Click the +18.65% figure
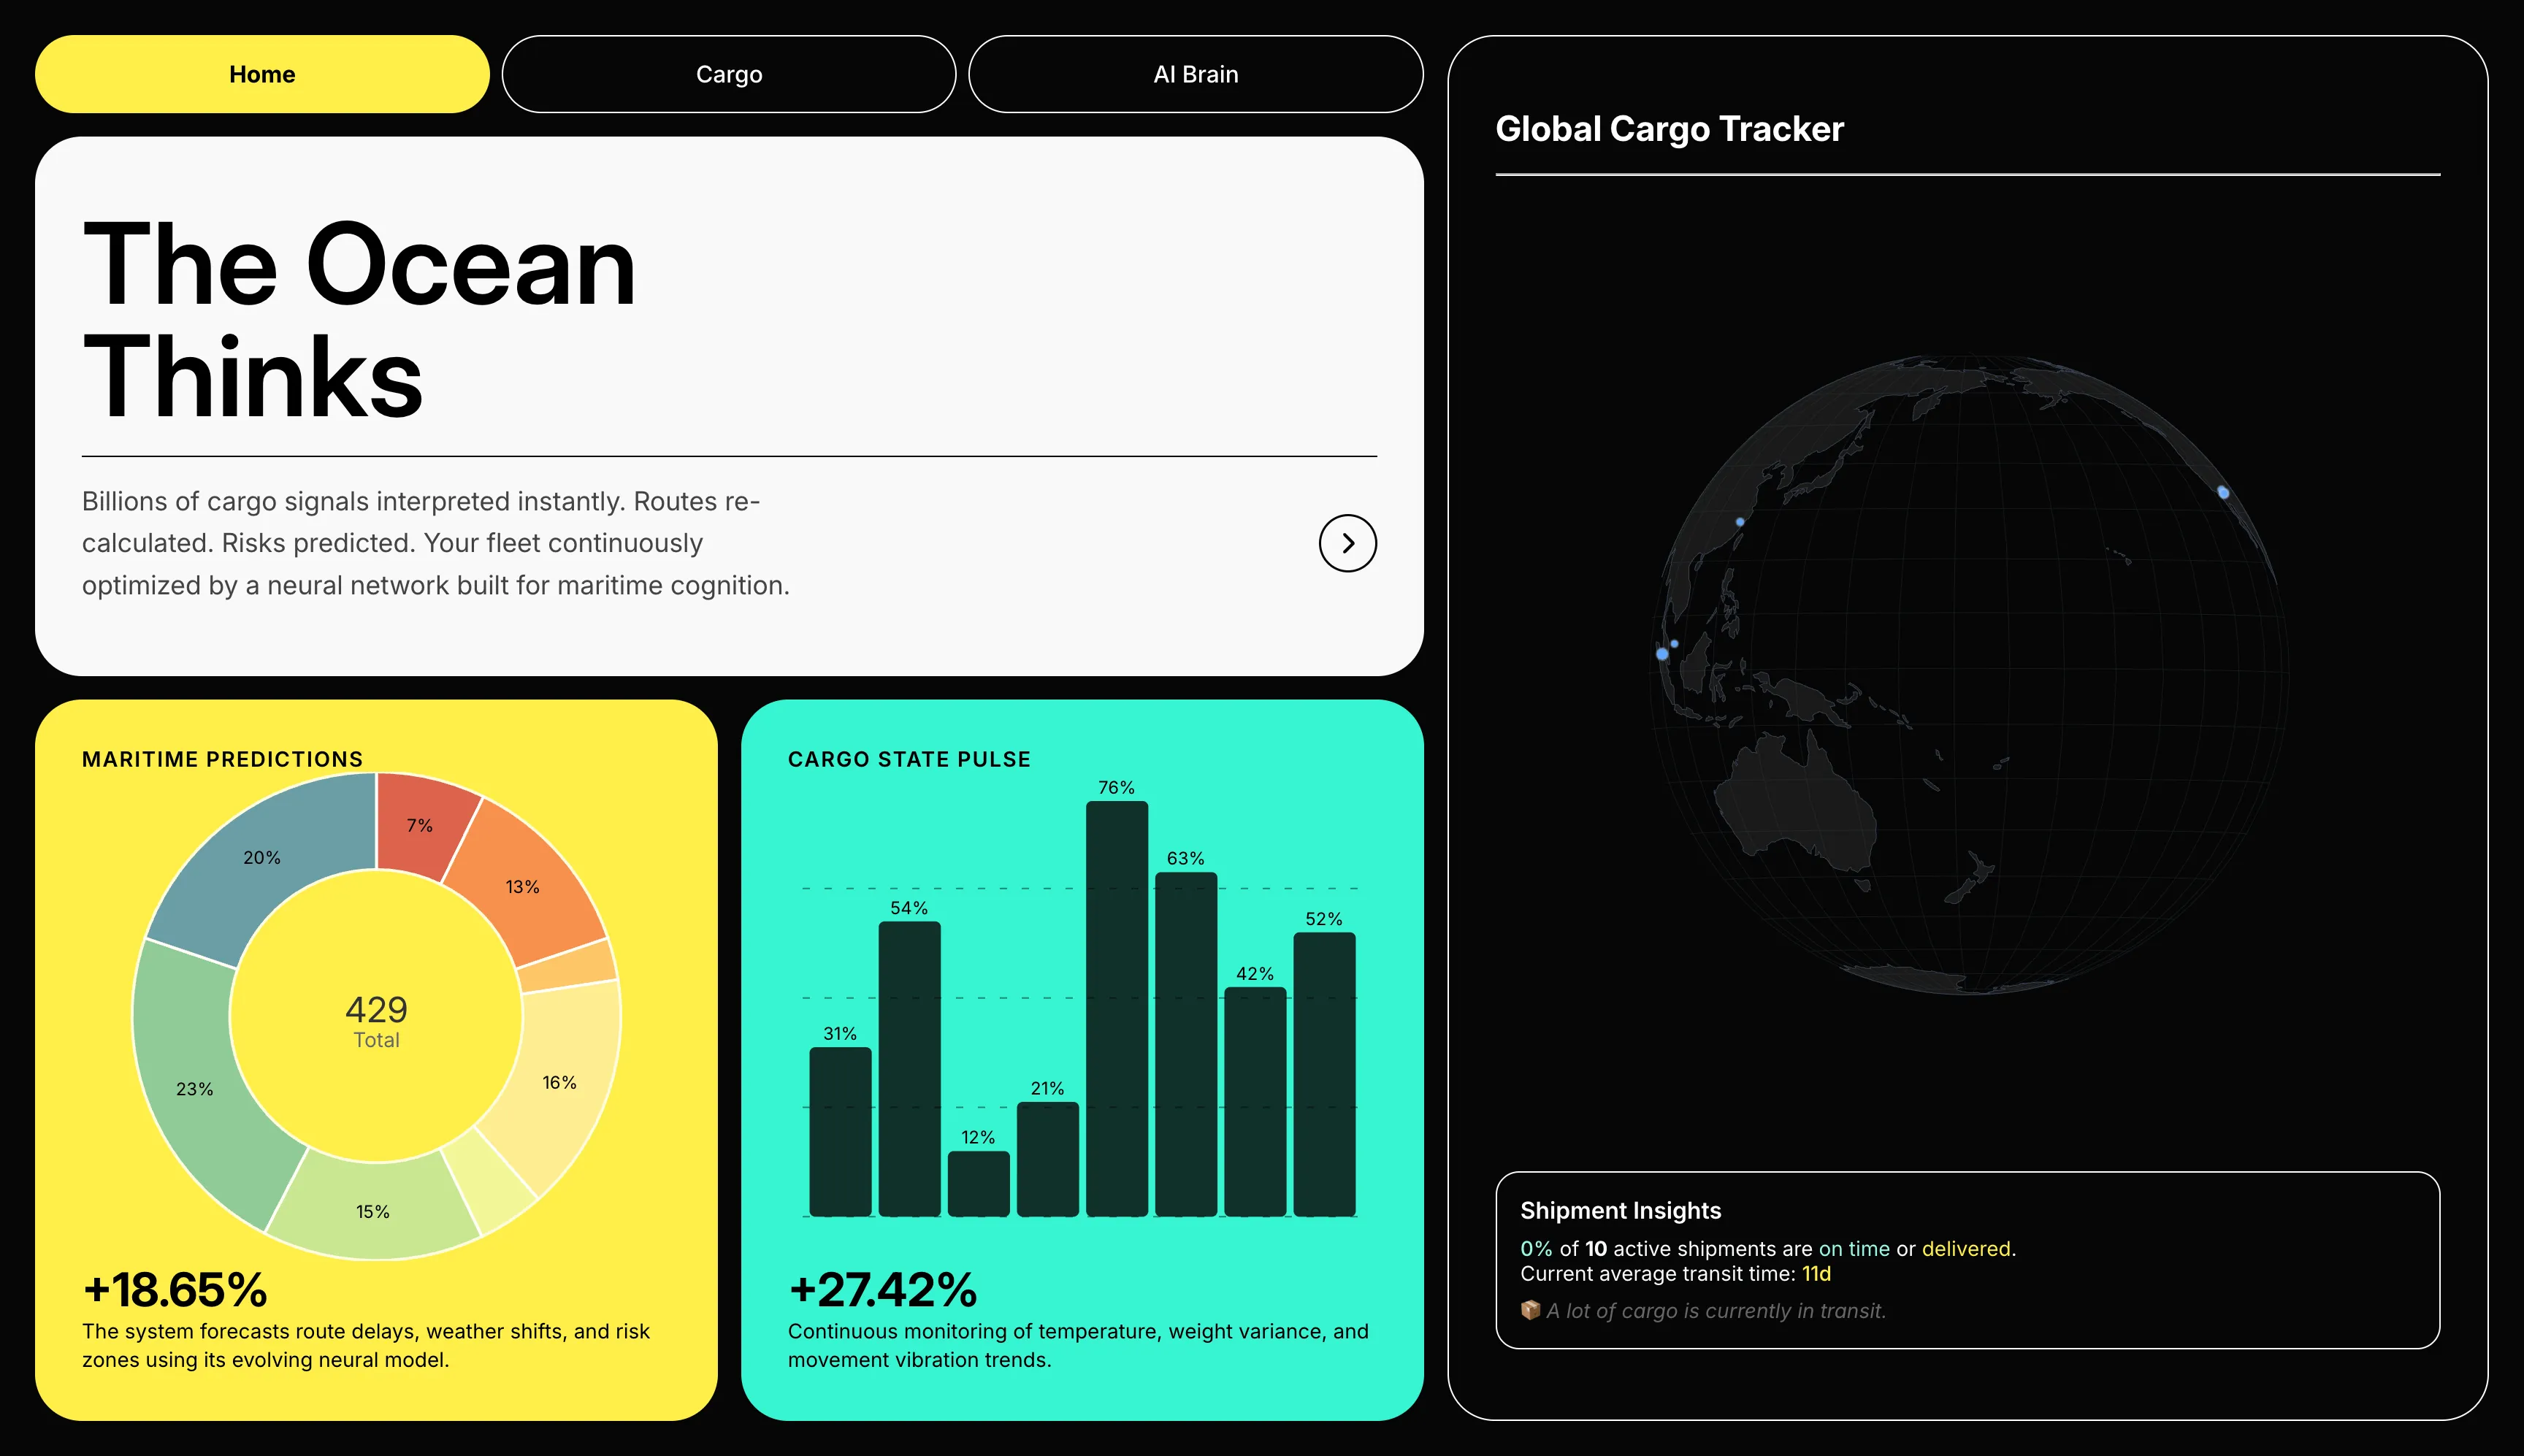This screenshot has width=2524, height=1456. (175, 1289)
